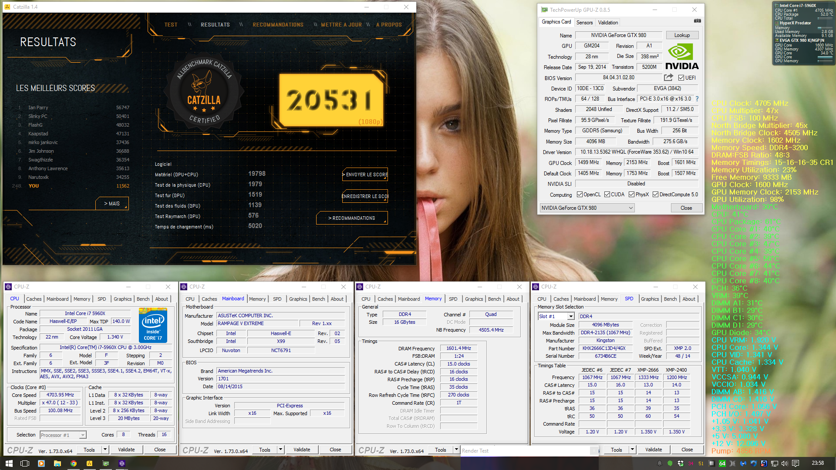Expand Tools arrow in CPU-Z Memory window
The height and width of the screenshot is (470, 836).
(456, 450)
